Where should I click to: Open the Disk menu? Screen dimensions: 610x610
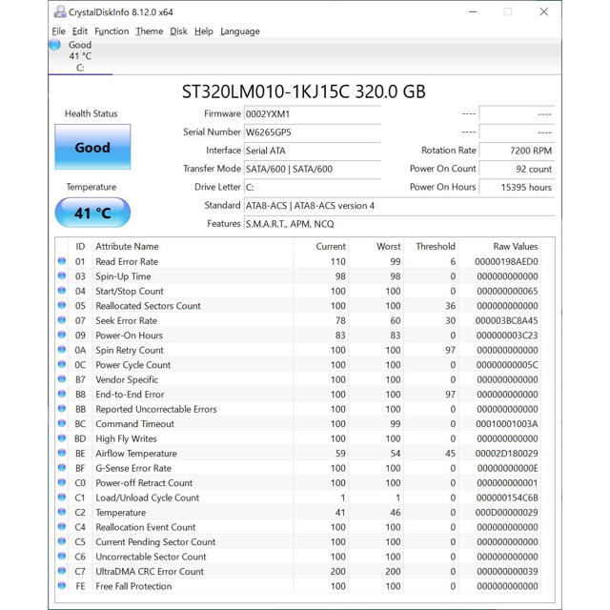(x=178, y=31)
